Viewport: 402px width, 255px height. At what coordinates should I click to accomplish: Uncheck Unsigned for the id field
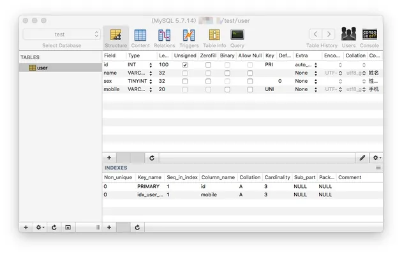pos(185,65)
